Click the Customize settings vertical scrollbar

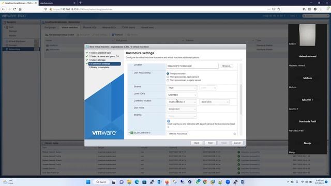tap(241, 99)
